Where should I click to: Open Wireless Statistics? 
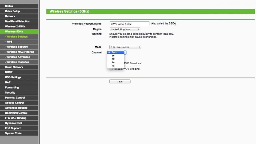pyautogui.click(x=19, y=62)
